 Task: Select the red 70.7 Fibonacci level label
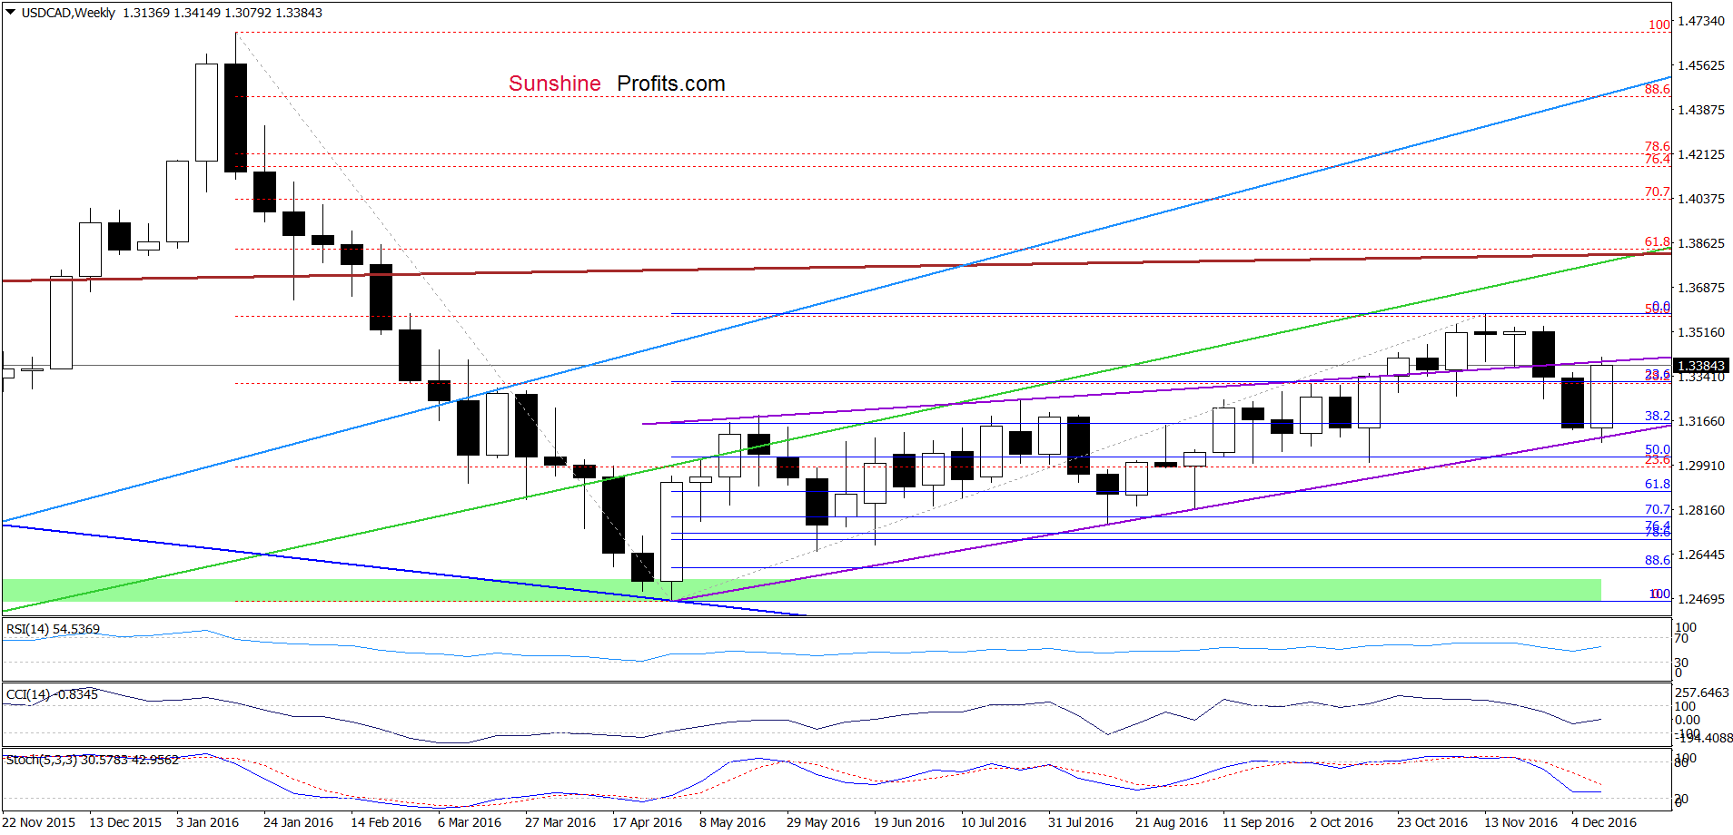click(1657, 192)
